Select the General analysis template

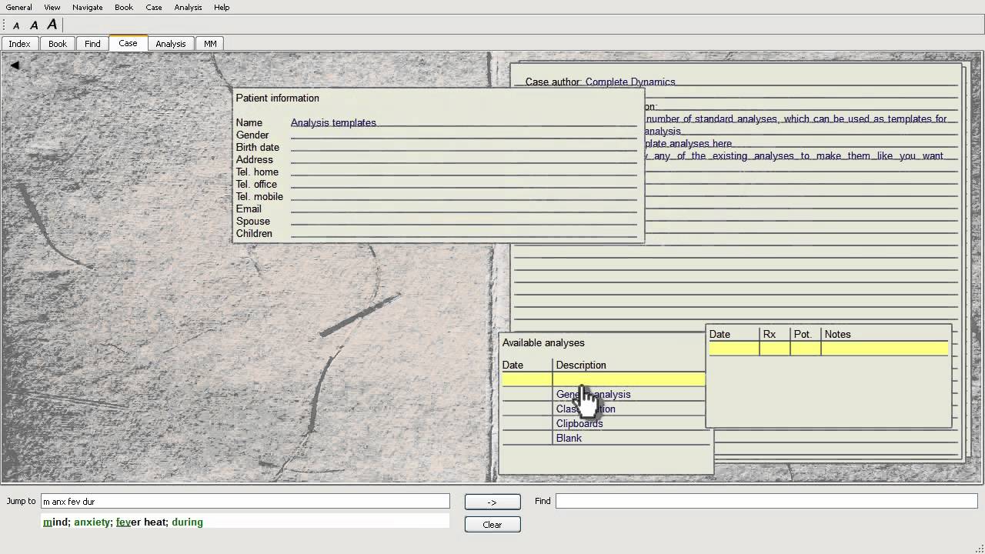[x=593, y=394]
